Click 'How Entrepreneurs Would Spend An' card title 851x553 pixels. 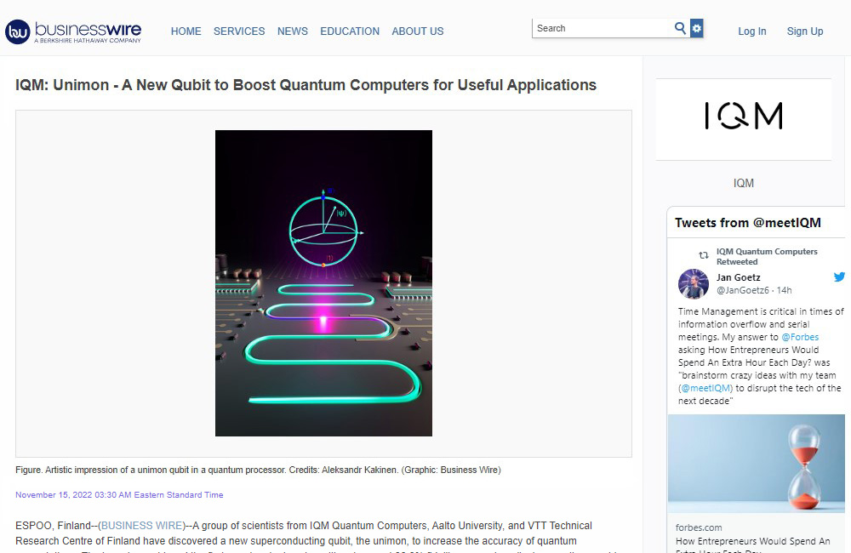pos(753,541)
